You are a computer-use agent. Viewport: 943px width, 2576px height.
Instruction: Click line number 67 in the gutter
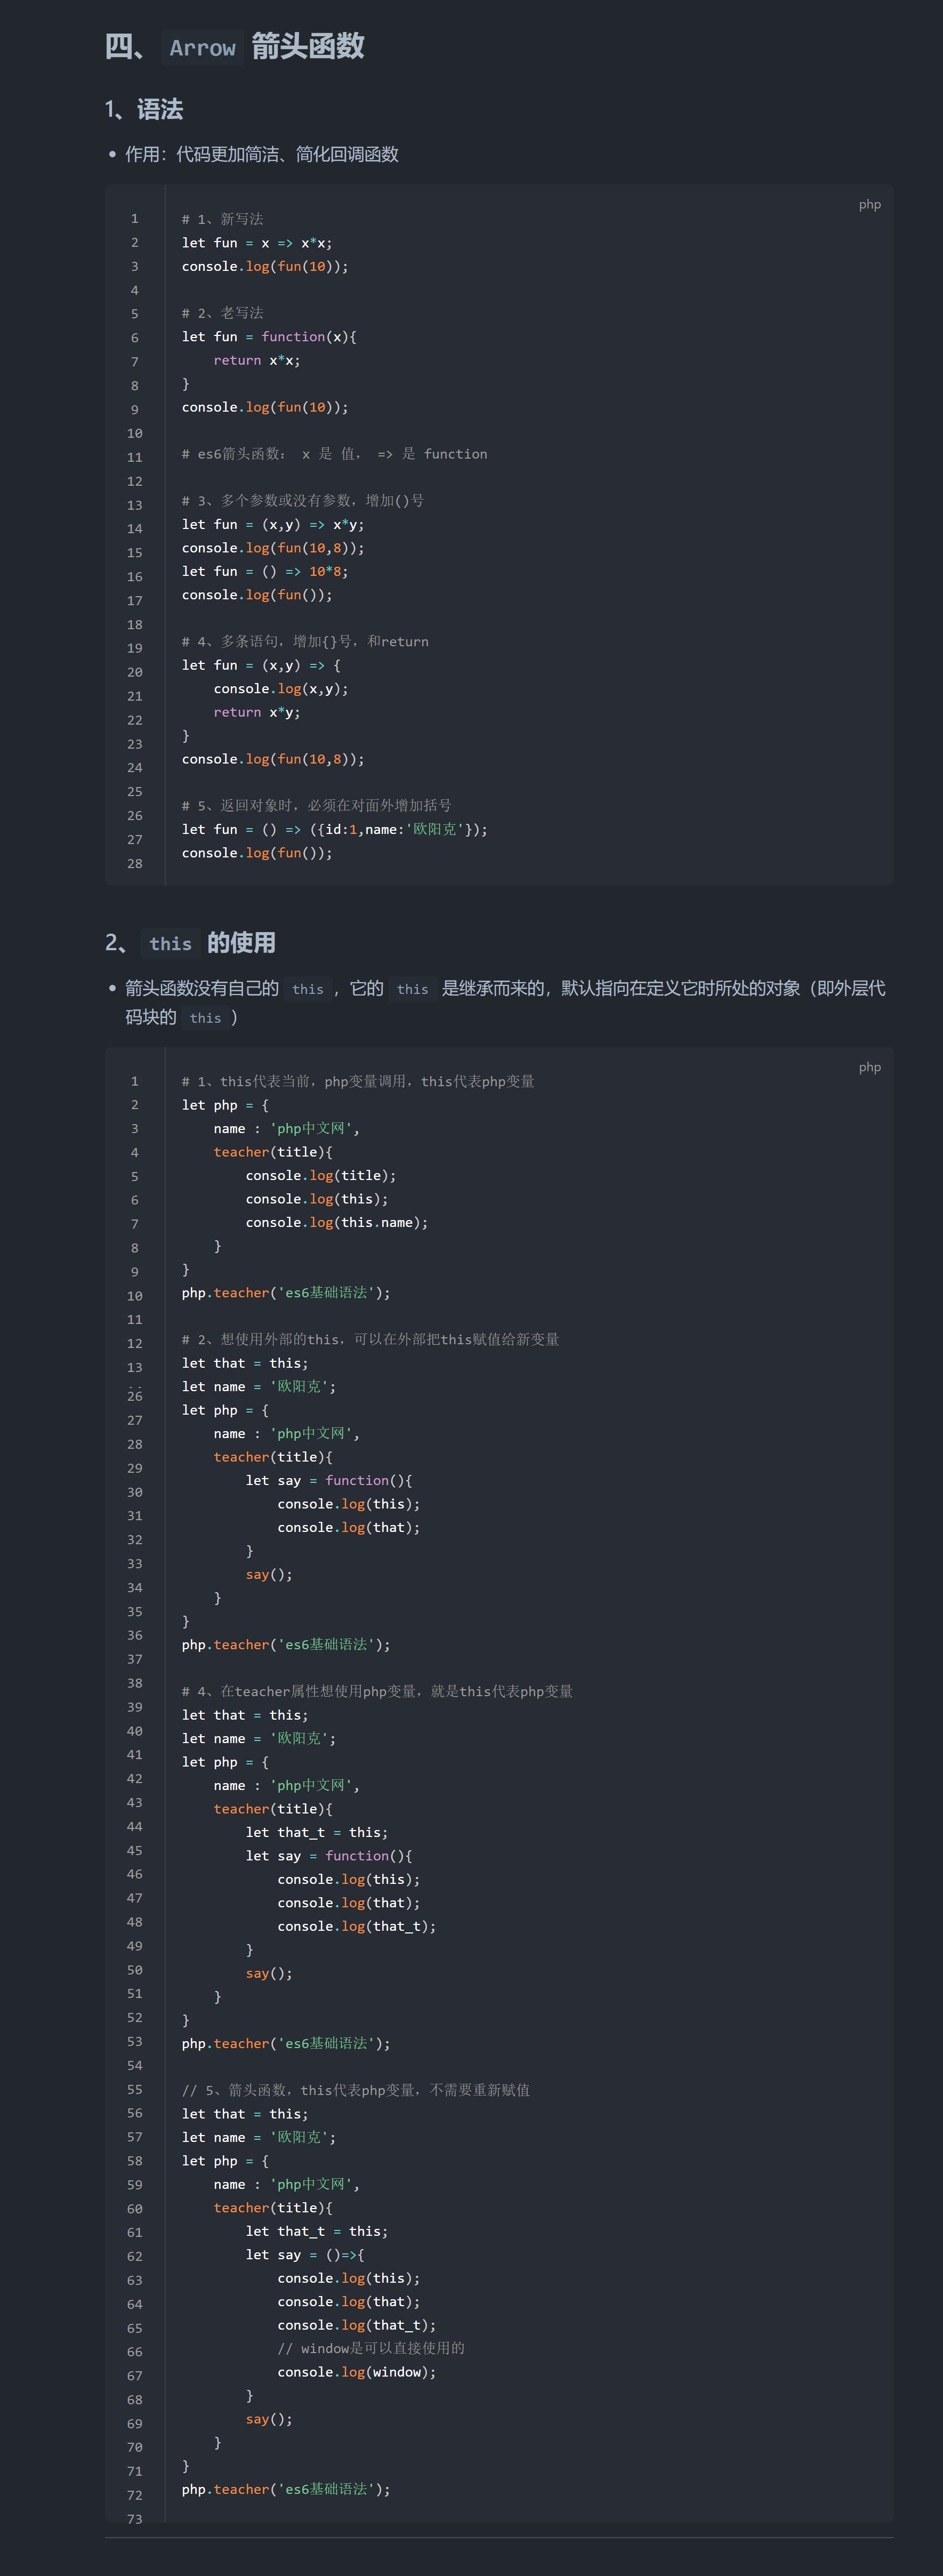click(x=135, y=2376)
